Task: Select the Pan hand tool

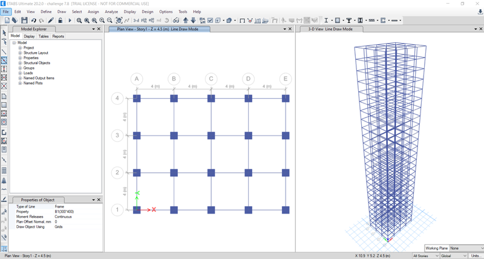Action: [119, 21]
